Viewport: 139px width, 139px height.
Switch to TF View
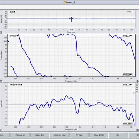(x=79, y=135)
